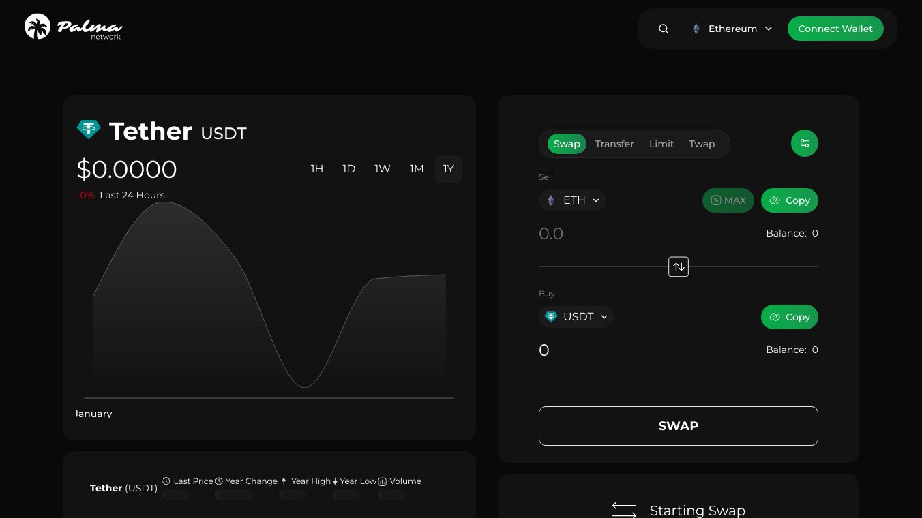Click the Tether (USDT) stats label
Image resolution: width=922 pixels, height=518 pixels.
pos(123,488)
